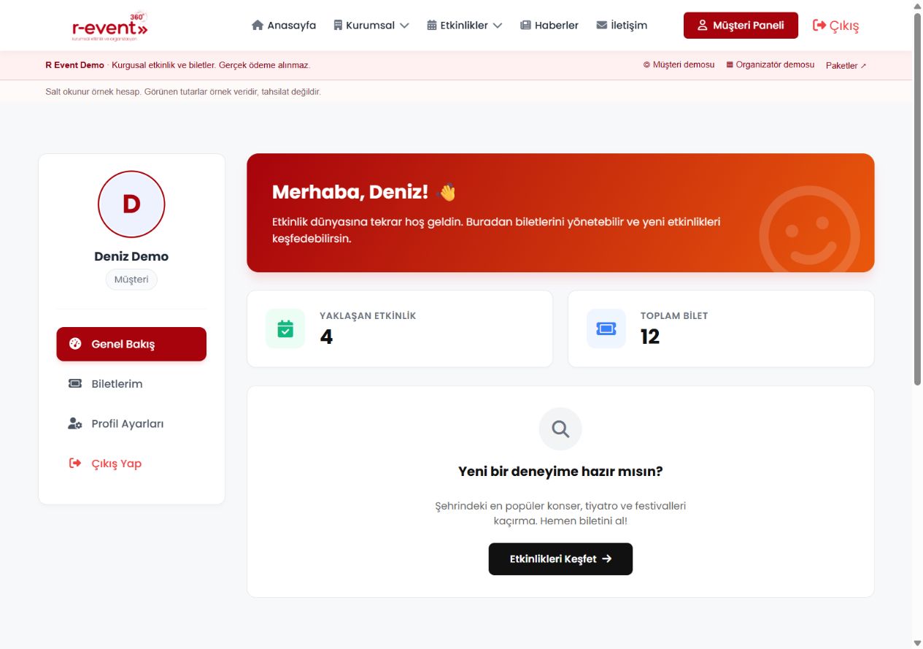Screen dimensions: 923x649
Task: Click the dashboard gauge icon in Genel Bakış
Action: click(75, 344)
